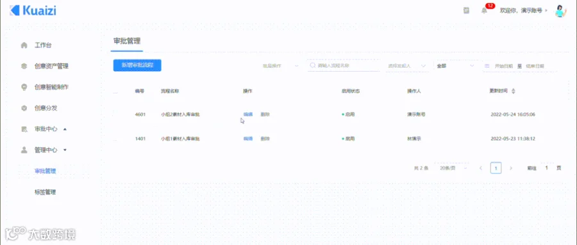Screen dimensions: 577x245
Task: Click timestamp 2022-05-24 16:05:06
Action: tap(513, 115)
